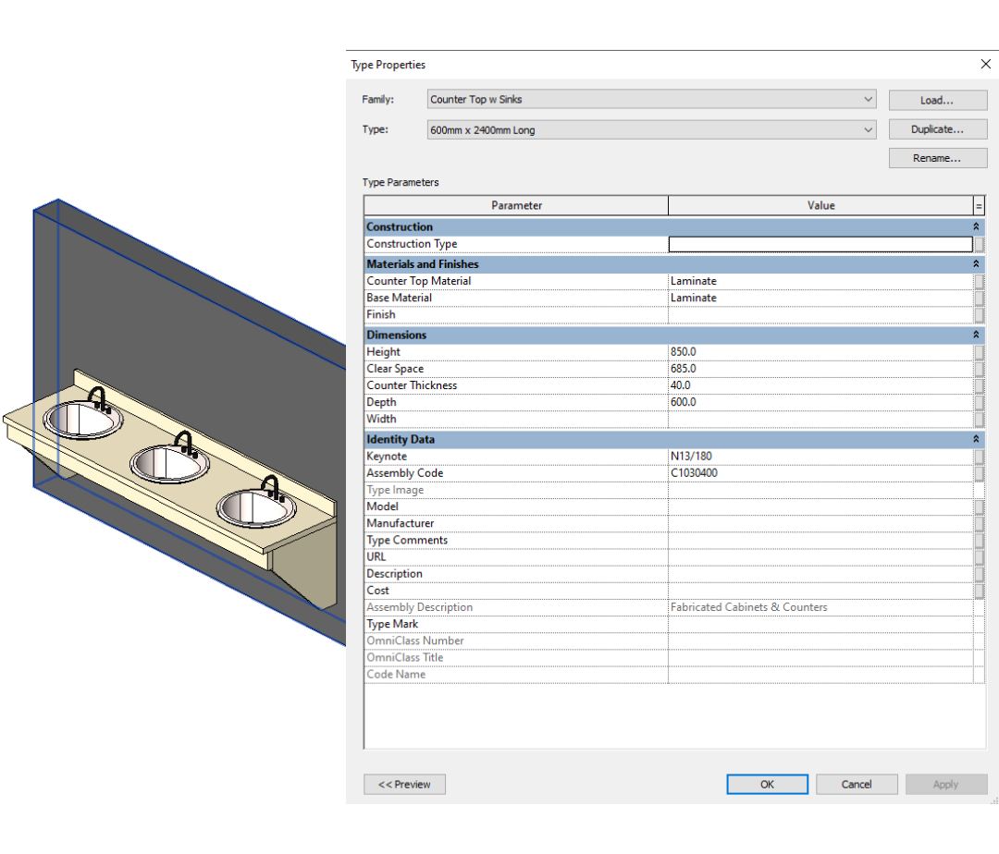Collapse the Materials and Finishes group

click(x=976, y=264)
